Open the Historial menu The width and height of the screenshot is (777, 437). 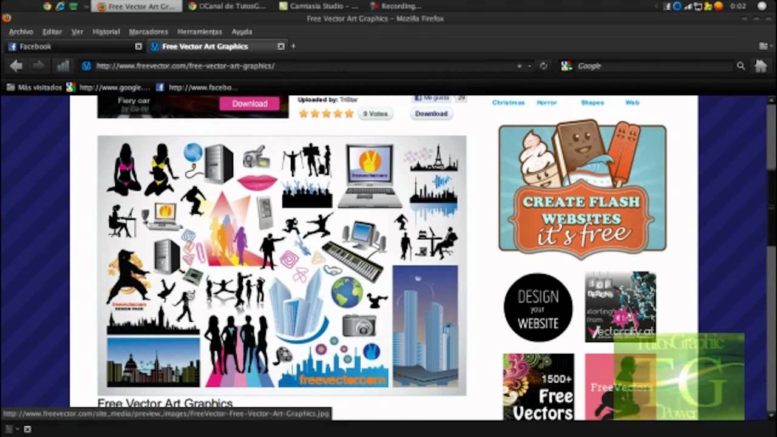click(x=106, y=32)
